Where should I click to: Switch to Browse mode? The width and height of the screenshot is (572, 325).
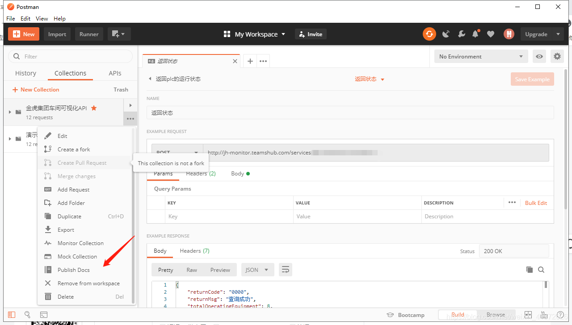pos(496,315)
